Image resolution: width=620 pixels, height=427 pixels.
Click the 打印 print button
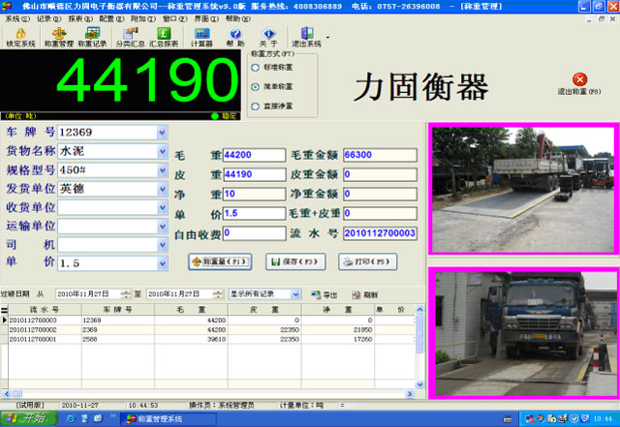(354, 261)
